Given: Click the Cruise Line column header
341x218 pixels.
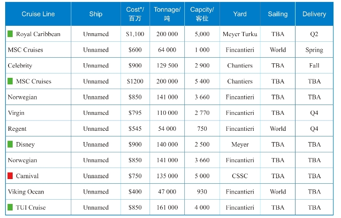Looking at the screenshot, I should (38, 14).
